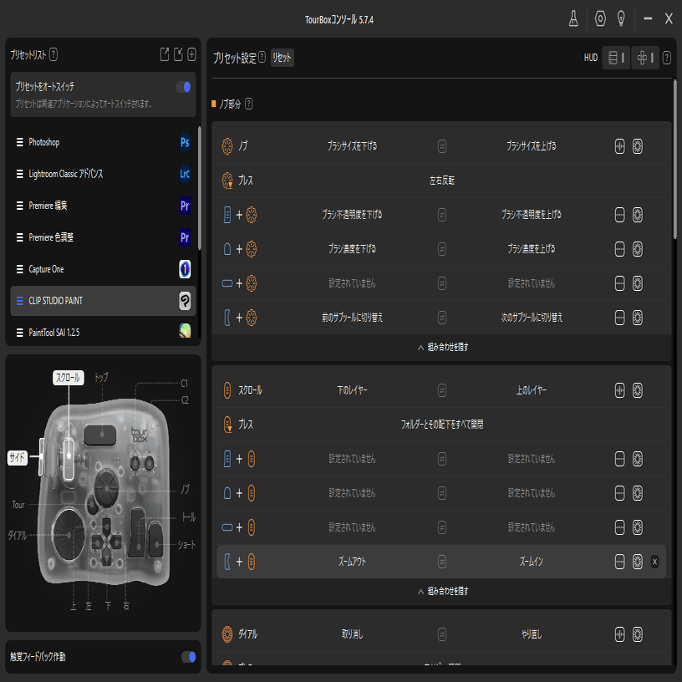The width and height of the screenshot is (682, 682).
Task: Remove zoom combo with X button
Action: coord(654,562)
